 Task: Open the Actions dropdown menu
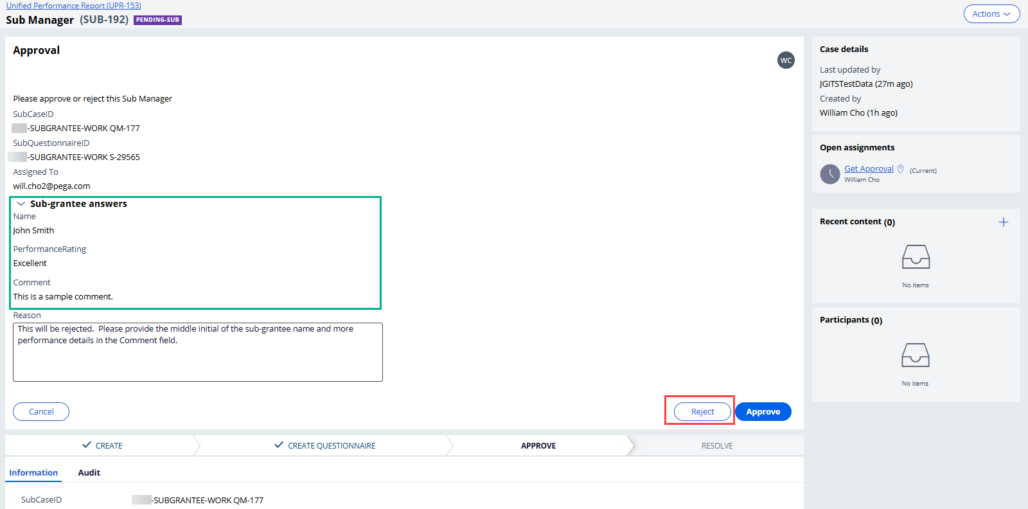tap(991, 14)
